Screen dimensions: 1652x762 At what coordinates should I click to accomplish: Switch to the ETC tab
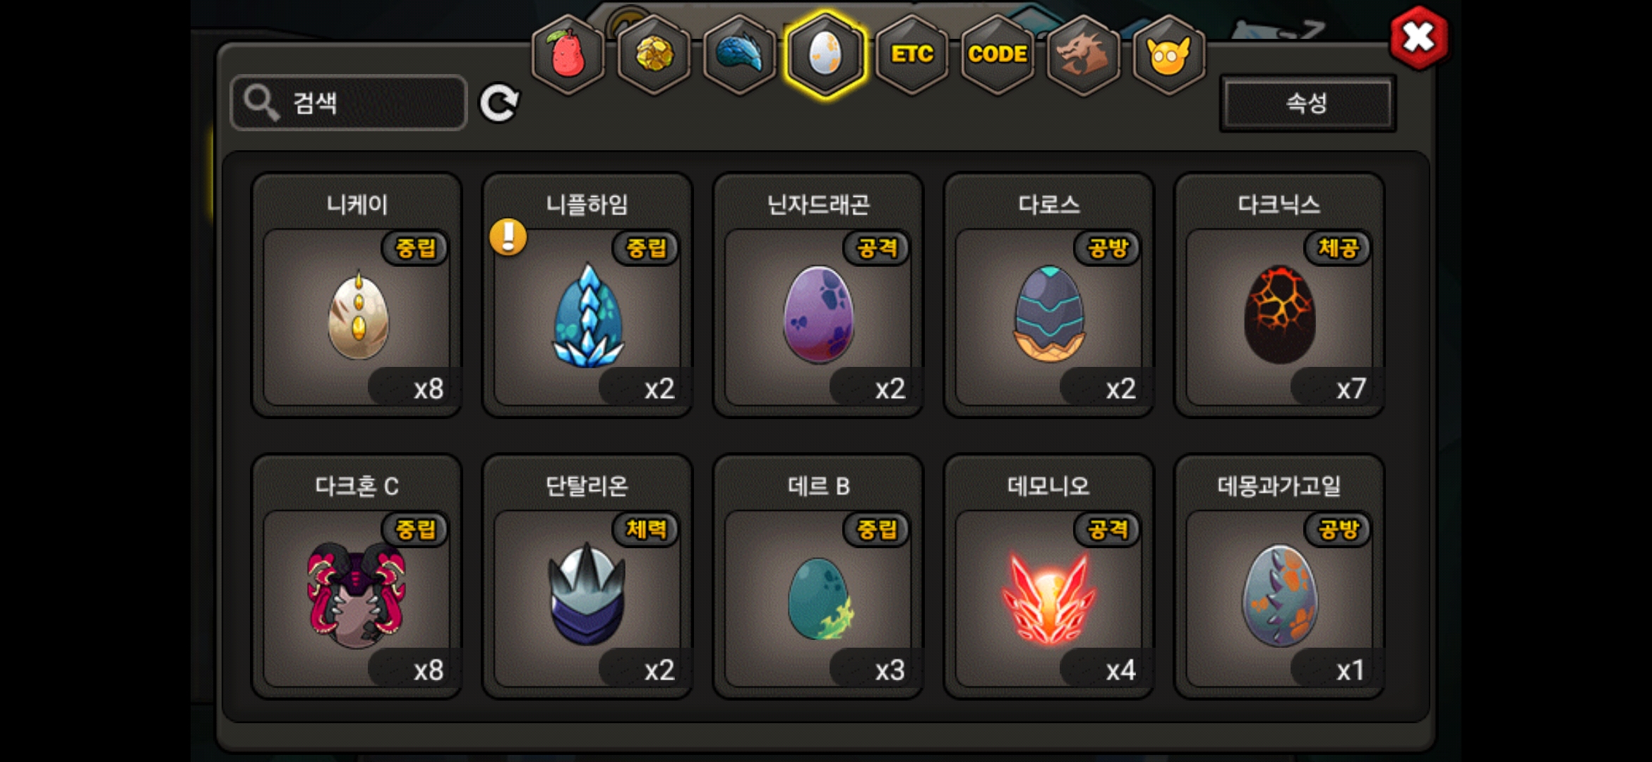point(911,54)
